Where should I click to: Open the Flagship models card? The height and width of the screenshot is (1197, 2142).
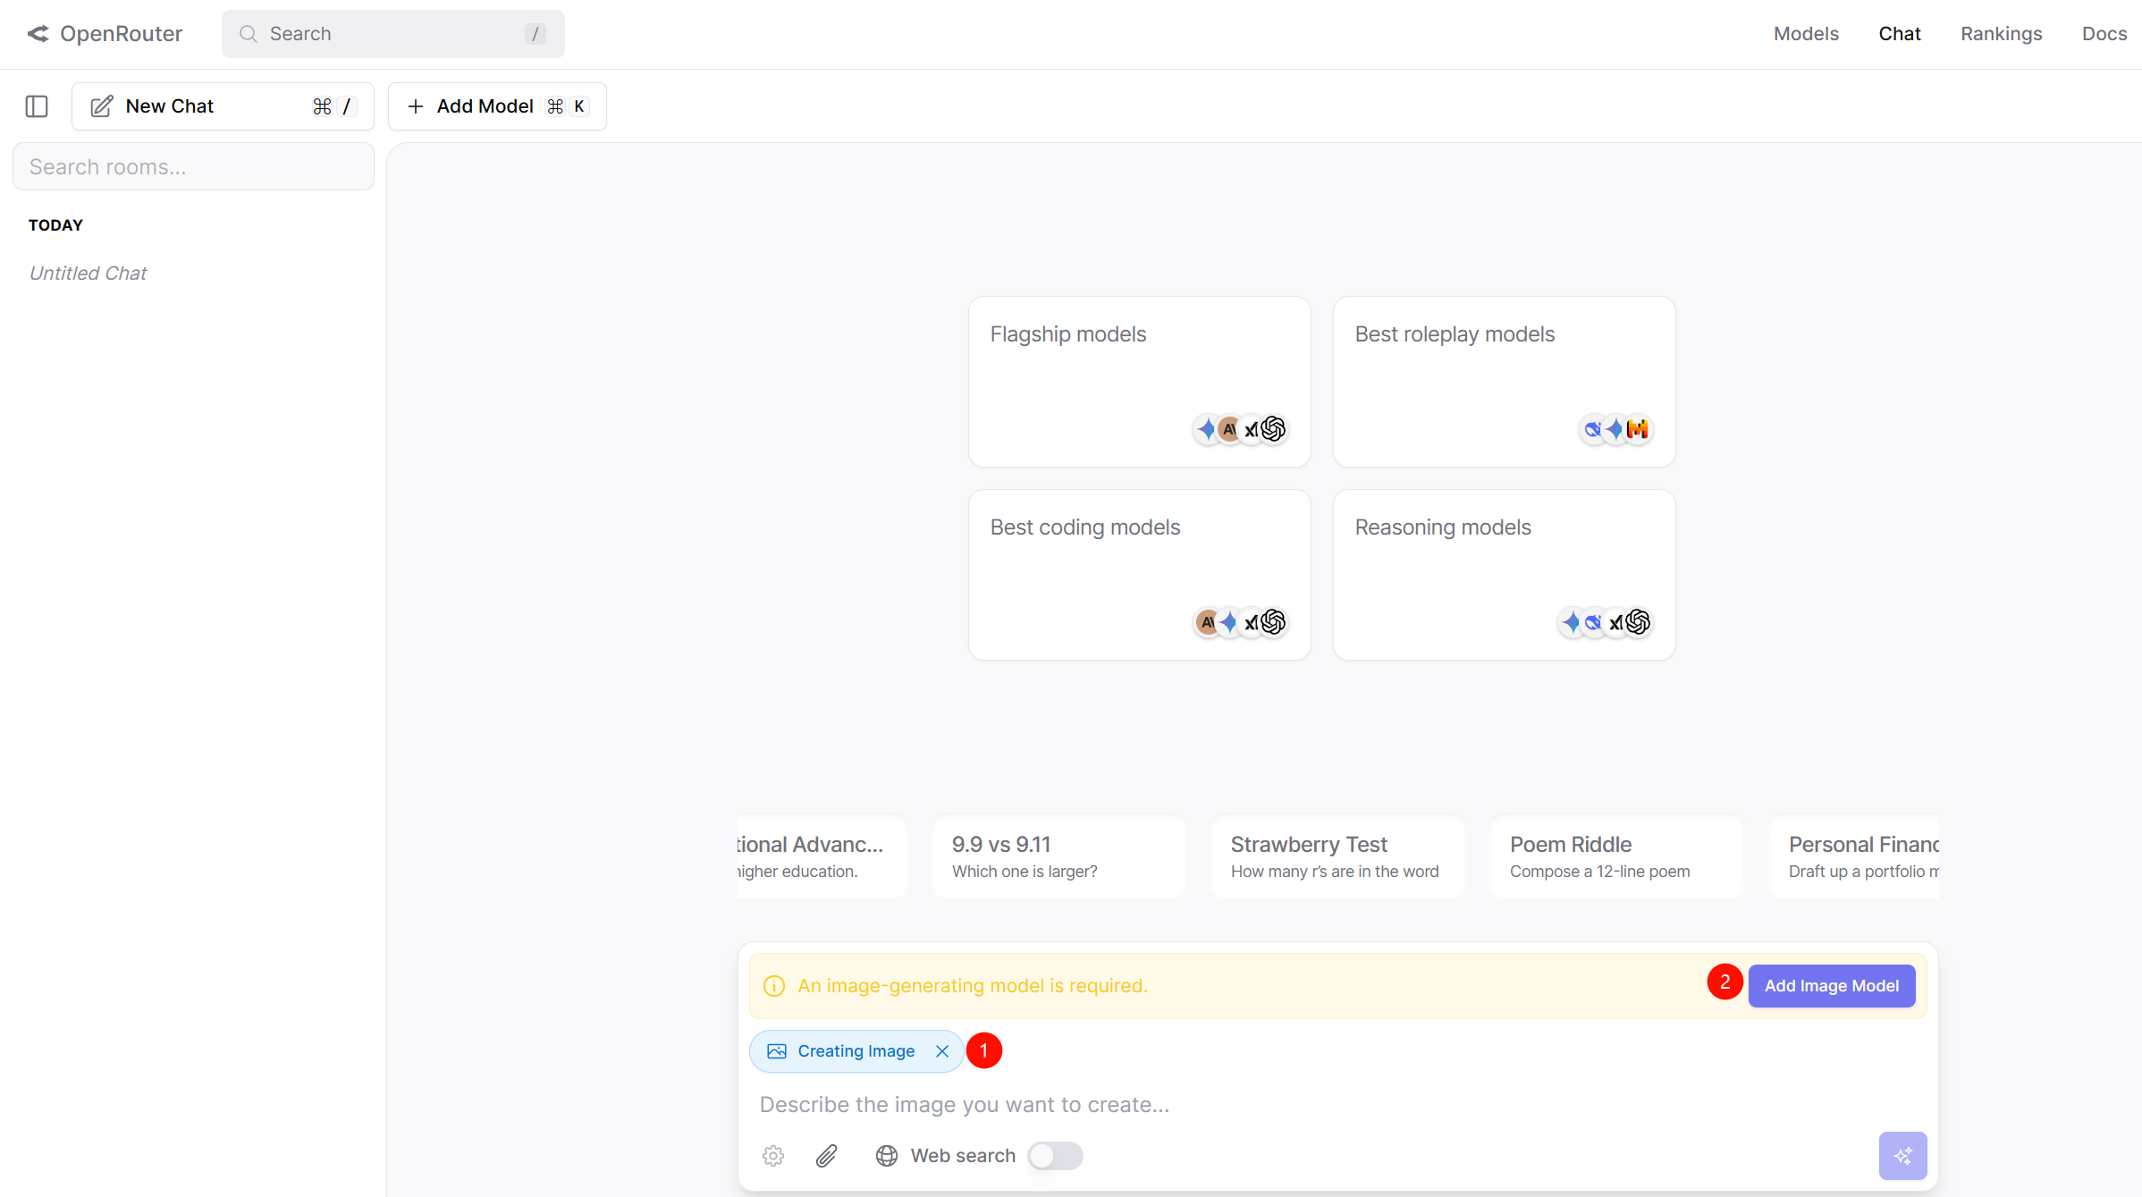[1139, 382]
